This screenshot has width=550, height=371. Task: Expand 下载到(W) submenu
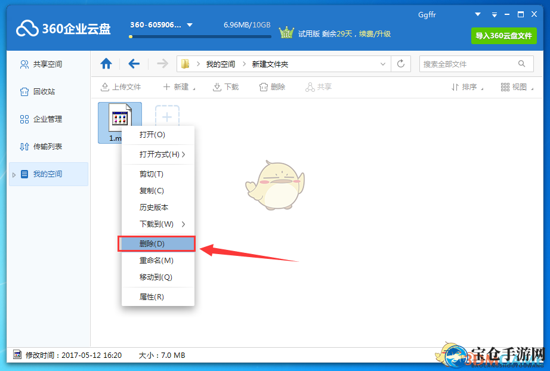point(158,224)
